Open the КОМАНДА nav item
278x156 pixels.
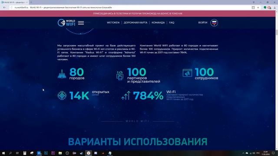[158, 23]
